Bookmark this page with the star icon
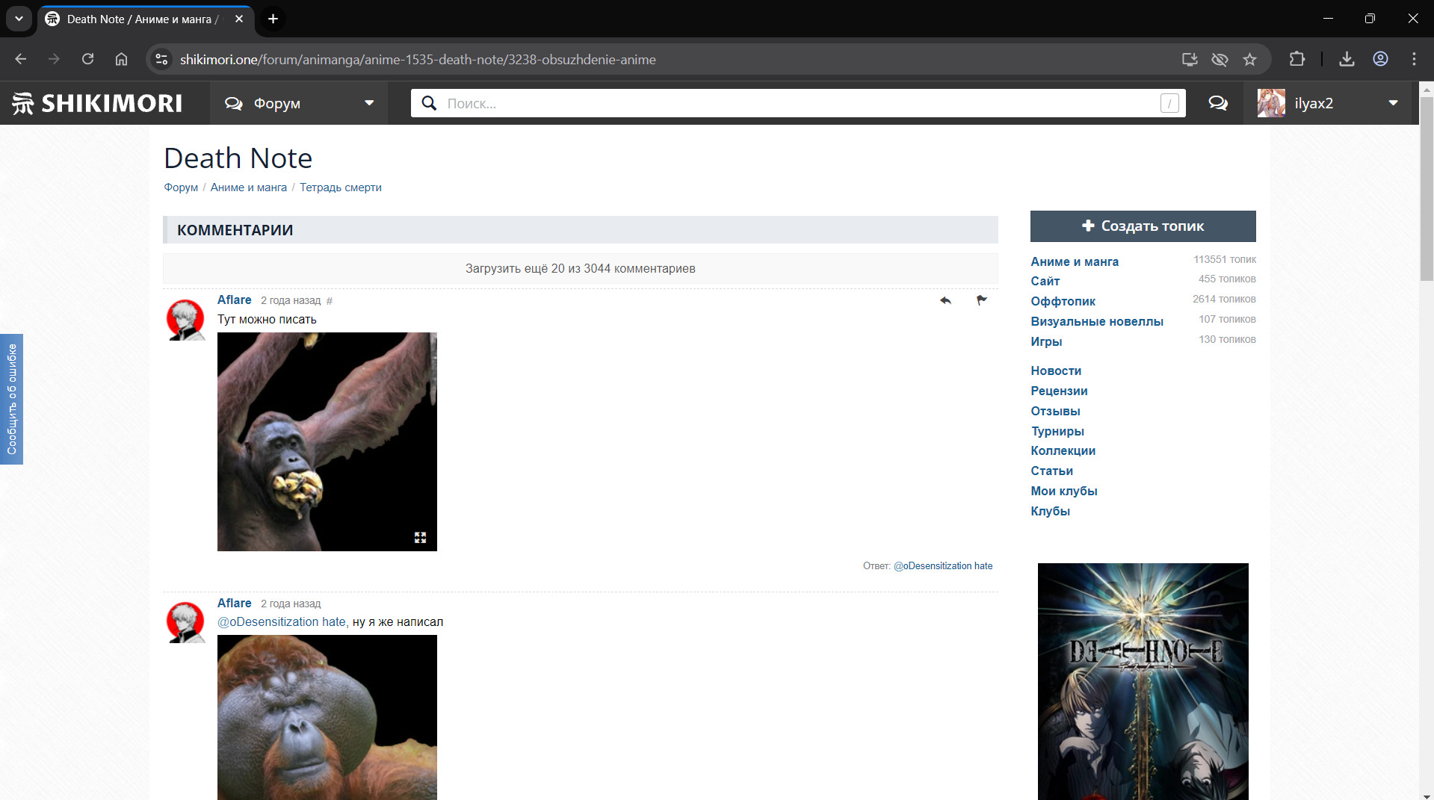1434x800 pixels. (1249, 60)
